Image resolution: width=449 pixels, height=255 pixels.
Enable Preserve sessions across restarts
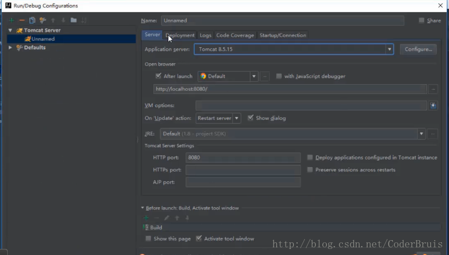pos(310,169)
